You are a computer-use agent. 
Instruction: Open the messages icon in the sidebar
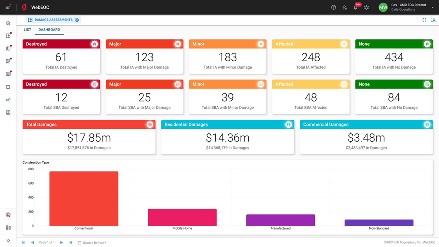click(8, 74)
